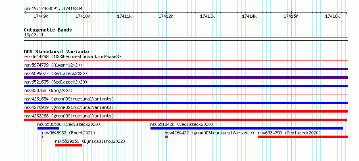The width and height of the screenshot is (359, 161).
Task: Click the nsv5648932 (Ebert2021) label
Action: tap(69, 133)
